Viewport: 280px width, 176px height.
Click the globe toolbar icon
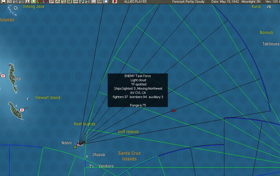[82, 1]
